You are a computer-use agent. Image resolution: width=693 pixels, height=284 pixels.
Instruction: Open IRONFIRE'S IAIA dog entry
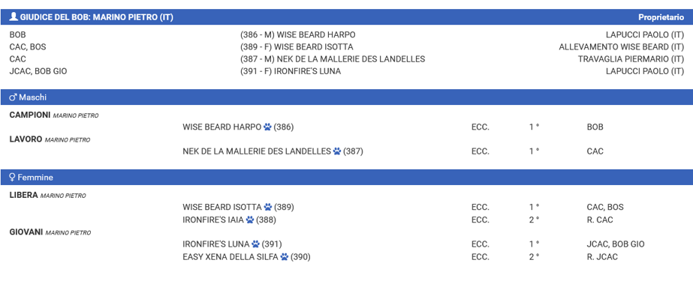pyautogui.click(x=213, y=220)
